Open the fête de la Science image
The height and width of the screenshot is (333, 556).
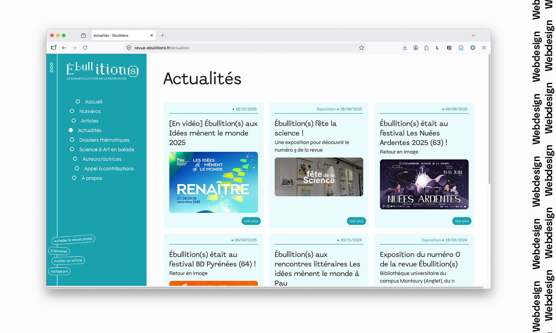pyautogui.click(x=319, y=177)
